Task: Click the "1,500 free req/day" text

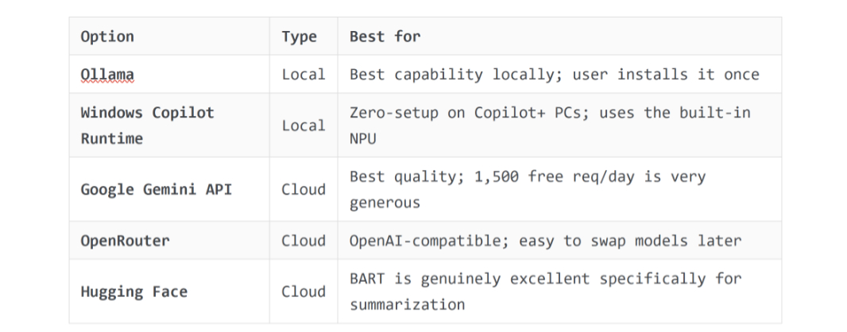Action: pos(558,177)
